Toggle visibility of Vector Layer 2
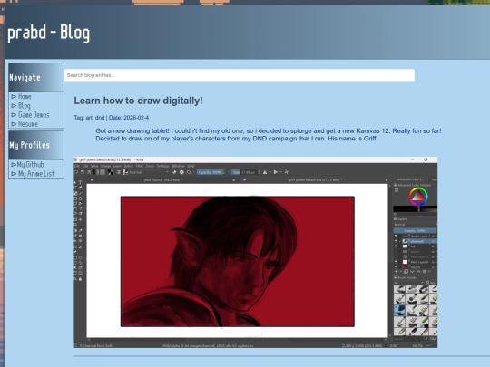Screen dimensions: 490x367 (396, 237)
